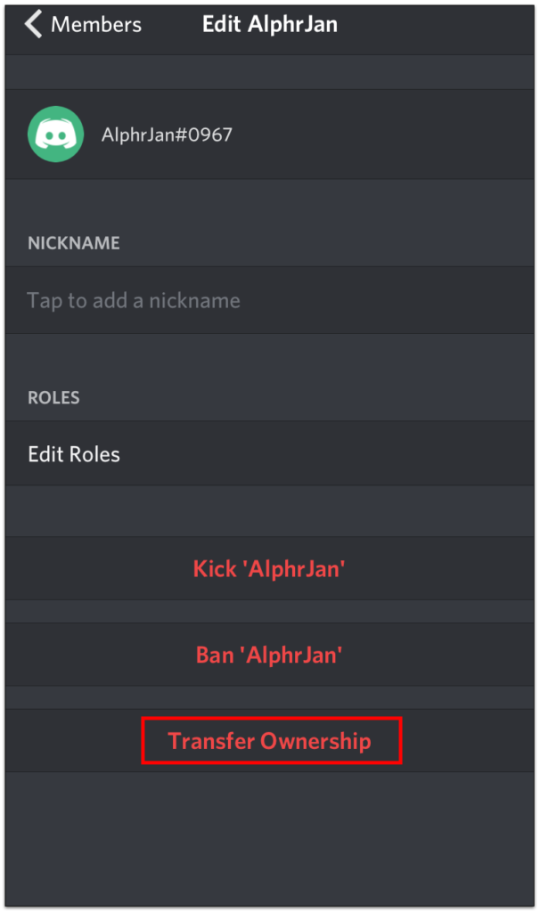Click the NICKNAME section label
Screen dimensions: 540x912
(73, 243)
